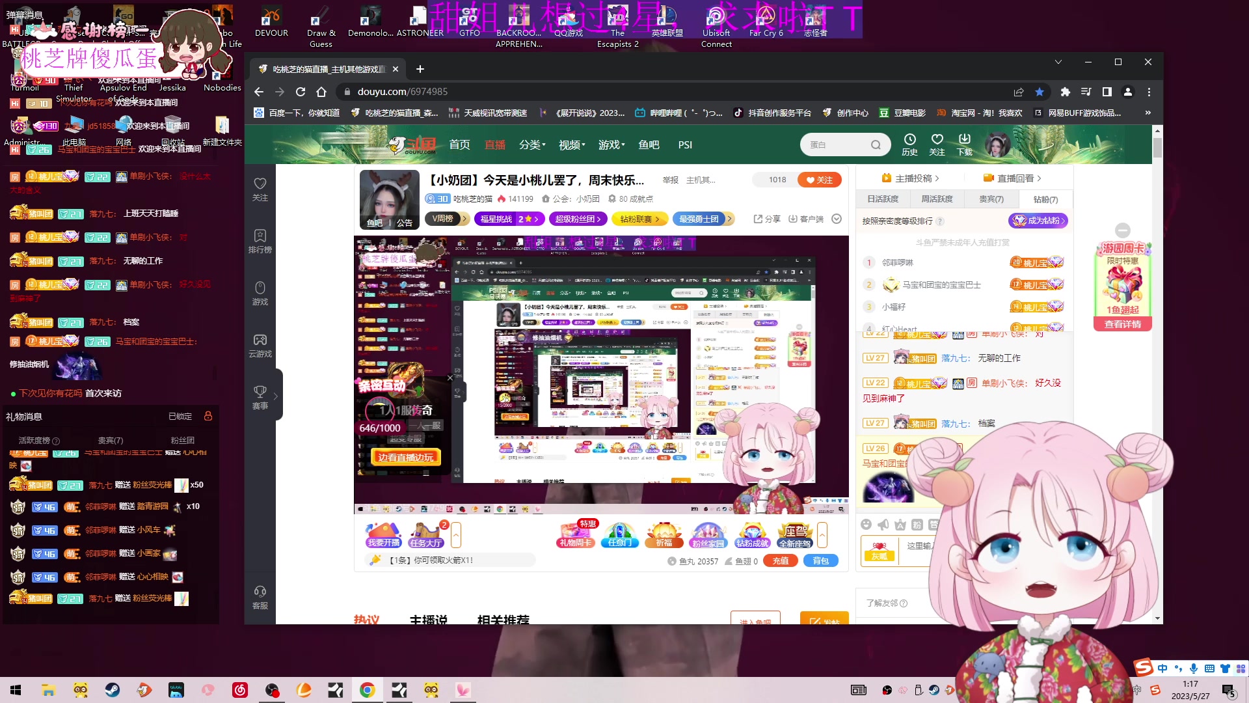The height and width of the screenshot is (703, 1249).
Task: Open 鱼吧 in Douyu navigation
Action: (x=649, y=145)
